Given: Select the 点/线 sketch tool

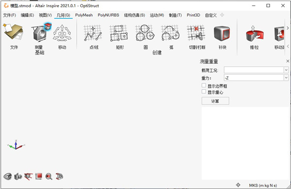Looking at the screenshot, I should coord(93,33).
